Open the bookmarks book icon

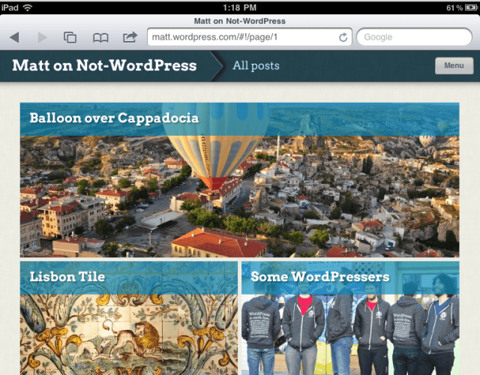point(100,37)
